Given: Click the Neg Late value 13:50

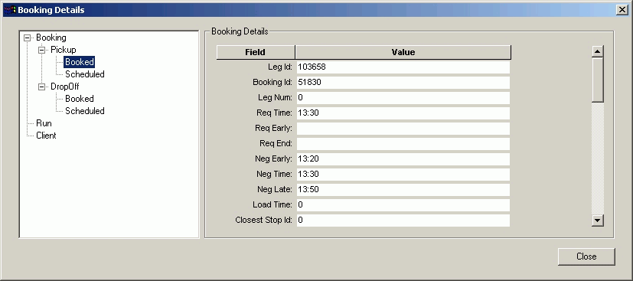Looking at the screenshot, I should [403, 190].
